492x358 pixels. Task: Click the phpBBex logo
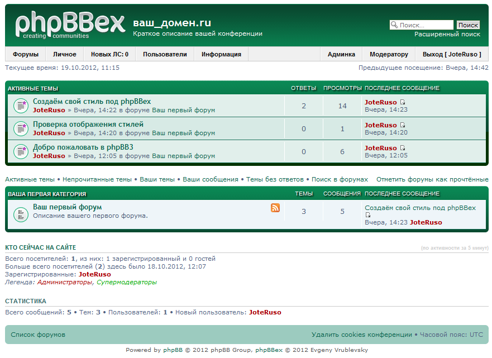coord(70,25)
